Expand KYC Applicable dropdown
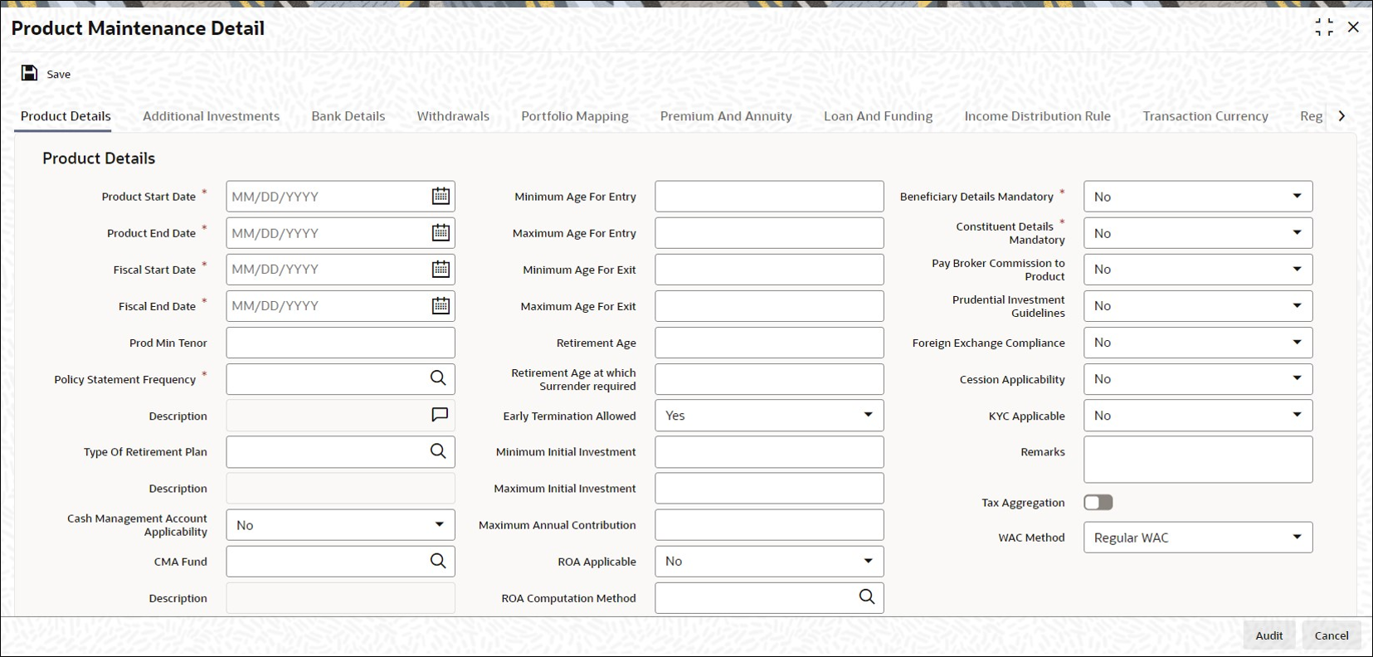This screenshot has width=1373, height=657. (x=1297, y=415)
